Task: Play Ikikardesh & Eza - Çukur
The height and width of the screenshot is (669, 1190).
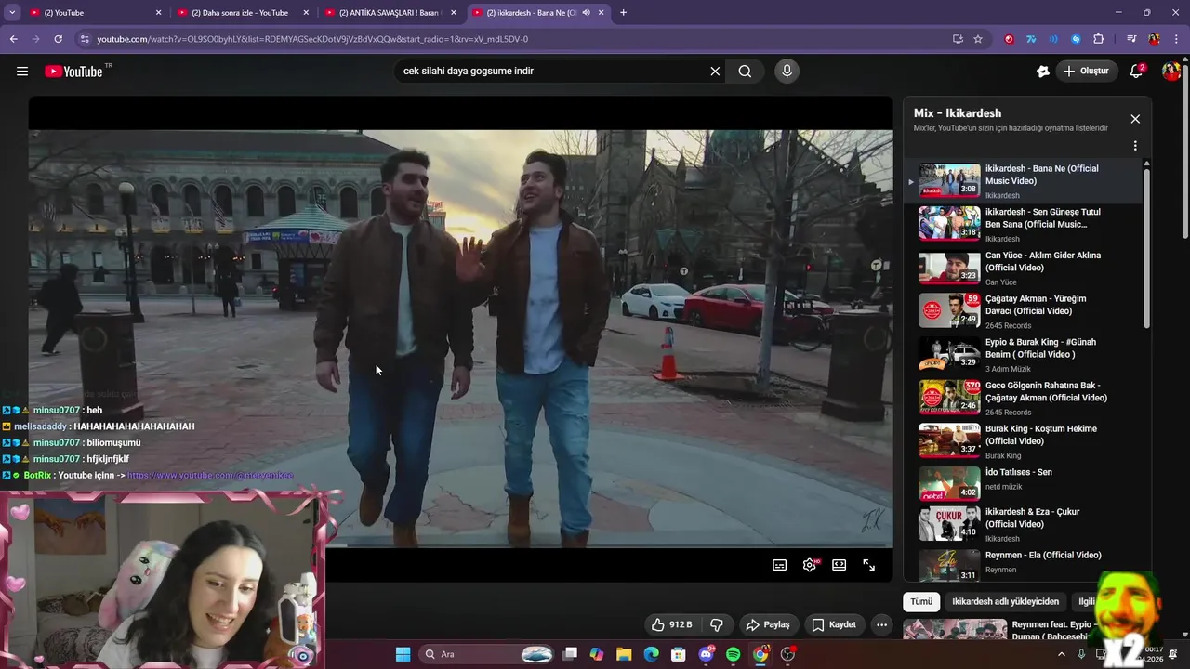Action: point(1023,524)
